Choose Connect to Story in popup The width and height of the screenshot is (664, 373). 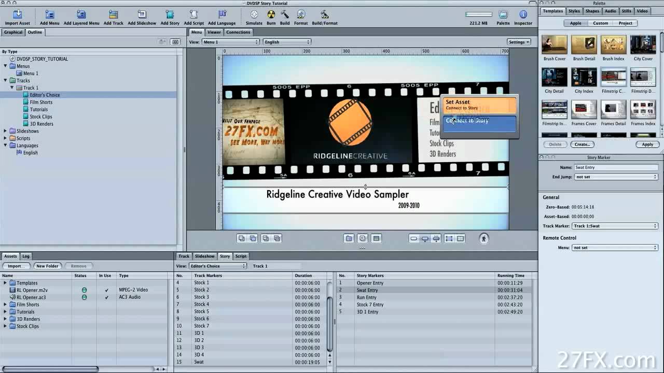tap(479, 123)
